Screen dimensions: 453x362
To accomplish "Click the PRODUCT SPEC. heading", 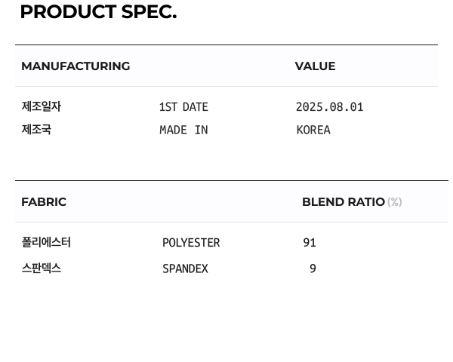I will 98,12.
